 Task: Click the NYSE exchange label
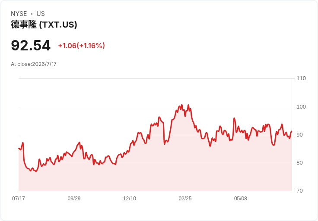pyautogui.click(x=19, y=14)
